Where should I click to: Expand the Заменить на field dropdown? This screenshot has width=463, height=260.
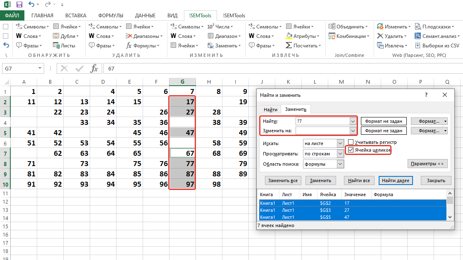[353, 131]
